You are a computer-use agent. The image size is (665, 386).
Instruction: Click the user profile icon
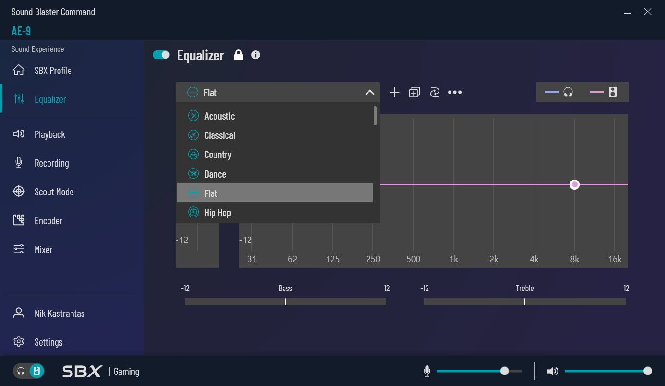19,313
